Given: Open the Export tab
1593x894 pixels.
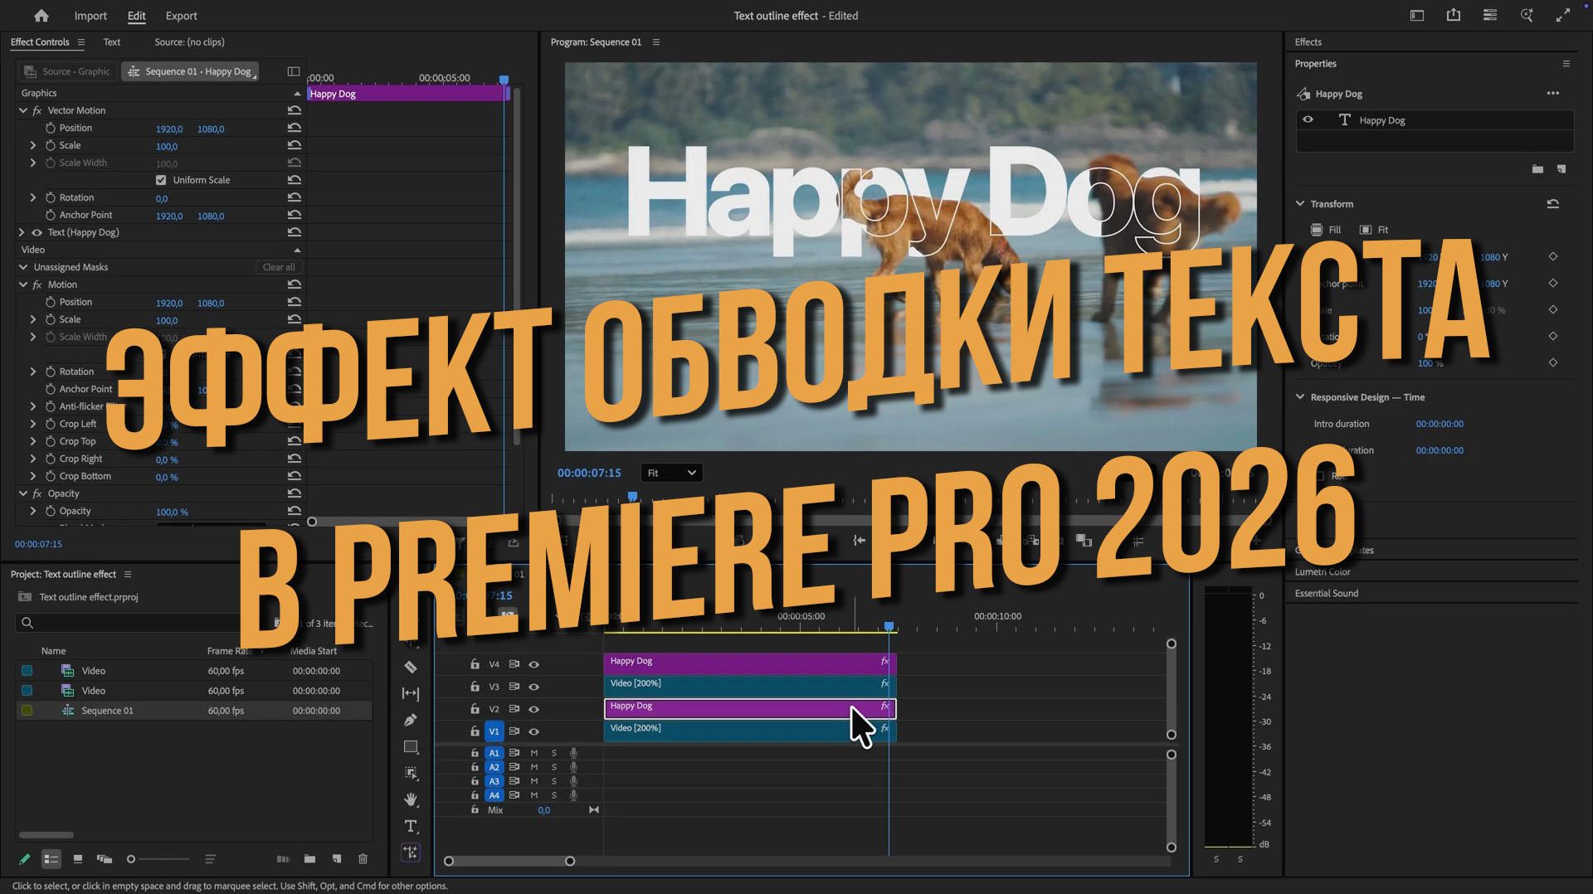Looking at the screenshot, I should tap(181, 16).
